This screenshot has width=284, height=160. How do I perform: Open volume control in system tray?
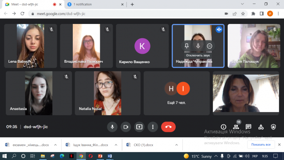tap(247, 156)
